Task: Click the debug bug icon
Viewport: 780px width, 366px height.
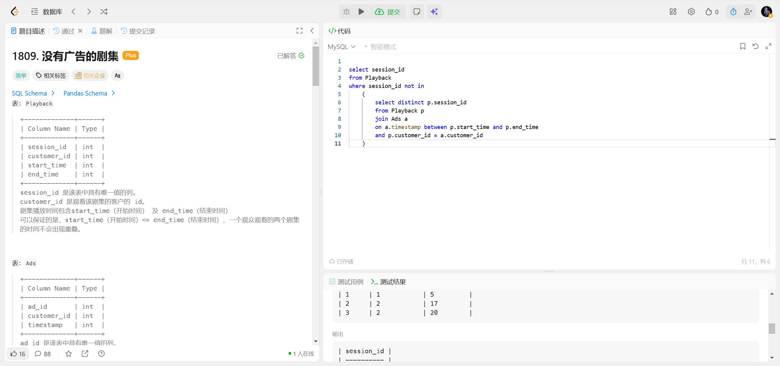Action: click(x=346, y=12)
